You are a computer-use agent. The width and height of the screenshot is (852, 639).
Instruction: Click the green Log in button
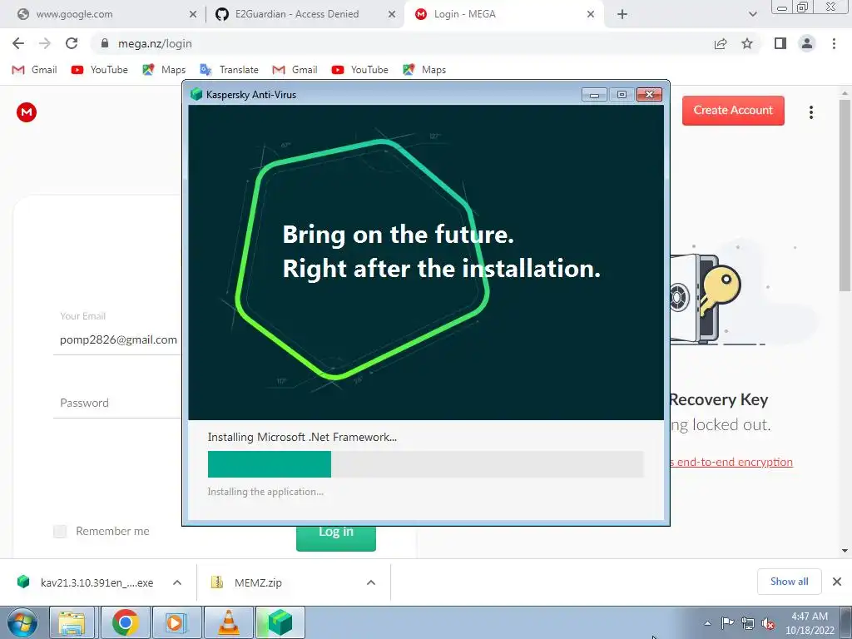click(336, 538)
